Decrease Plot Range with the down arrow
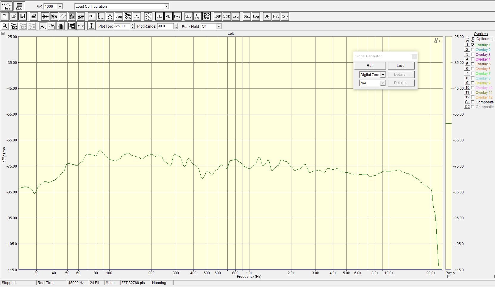The image size is (495, 287). (176, 28)
